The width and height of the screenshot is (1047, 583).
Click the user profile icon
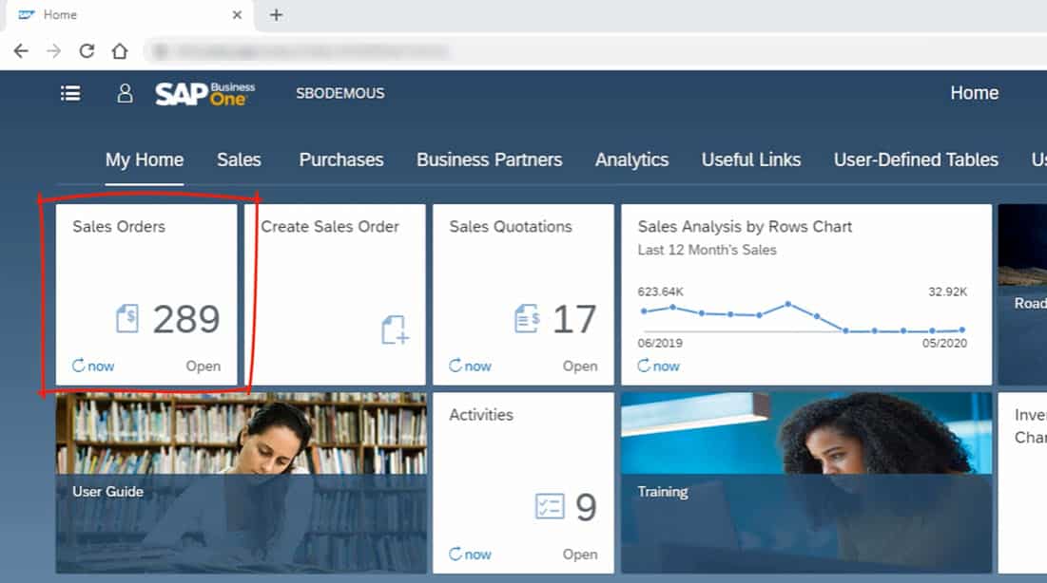[x=125, y=93]
